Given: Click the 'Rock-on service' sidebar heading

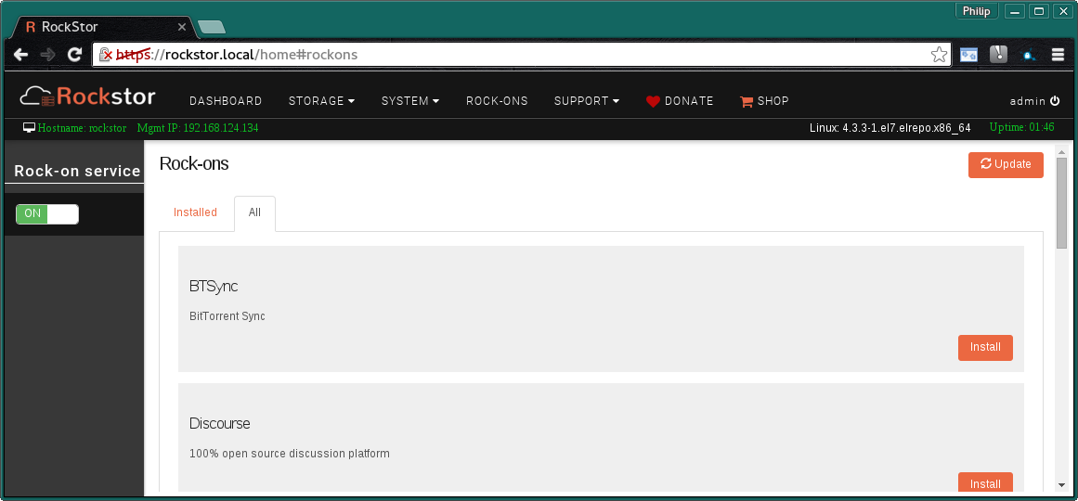Looking at the screenshot, I should tap(78, 171).
